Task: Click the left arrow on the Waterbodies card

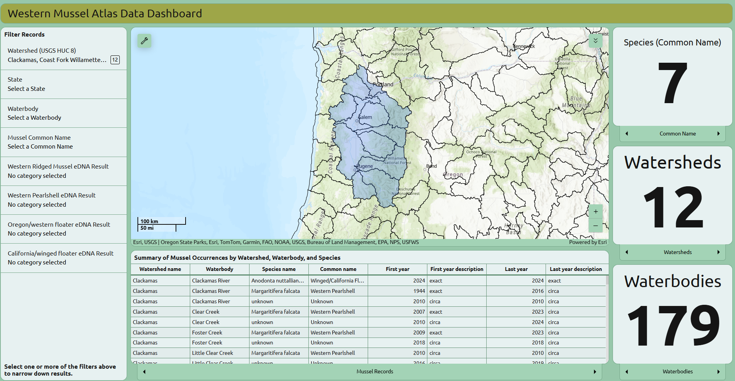Action: coord(627,371)
